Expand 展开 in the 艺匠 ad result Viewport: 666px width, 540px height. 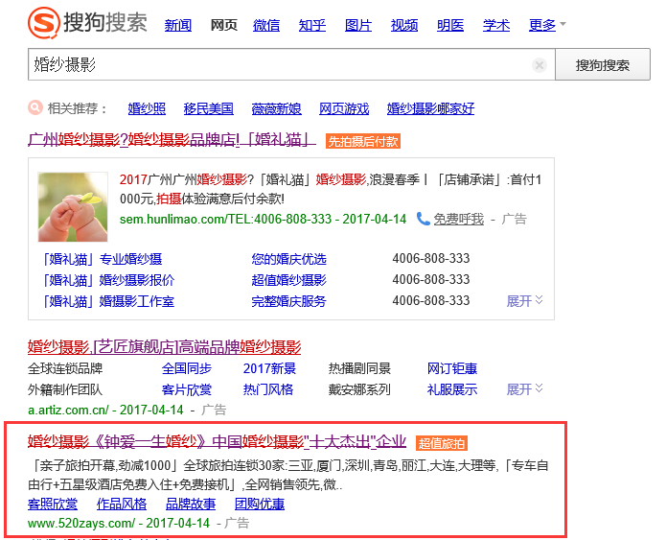pos(525,389)
